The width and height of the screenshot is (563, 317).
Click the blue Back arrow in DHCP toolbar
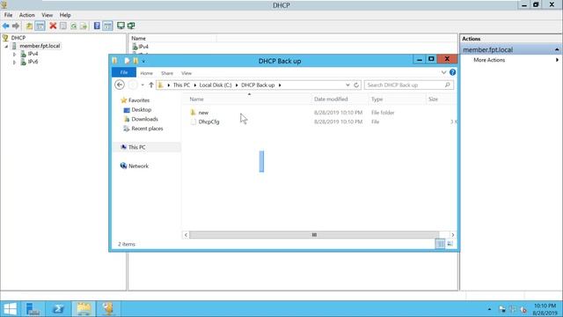(x=6, y=26)
